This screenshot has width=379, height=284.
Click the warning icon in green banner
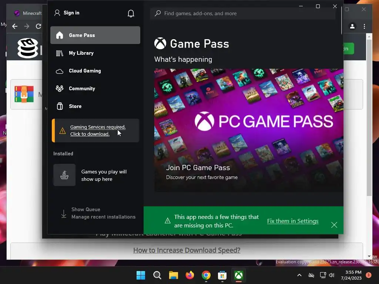coord(167,221)
